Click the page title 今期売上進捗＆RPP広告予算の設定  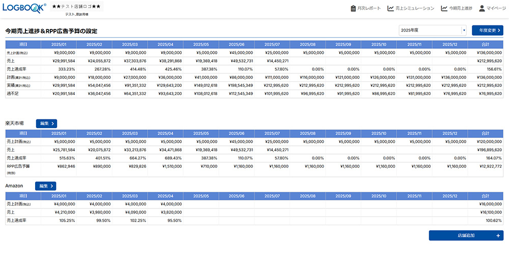pyautogui.click(x=51, y=31)
